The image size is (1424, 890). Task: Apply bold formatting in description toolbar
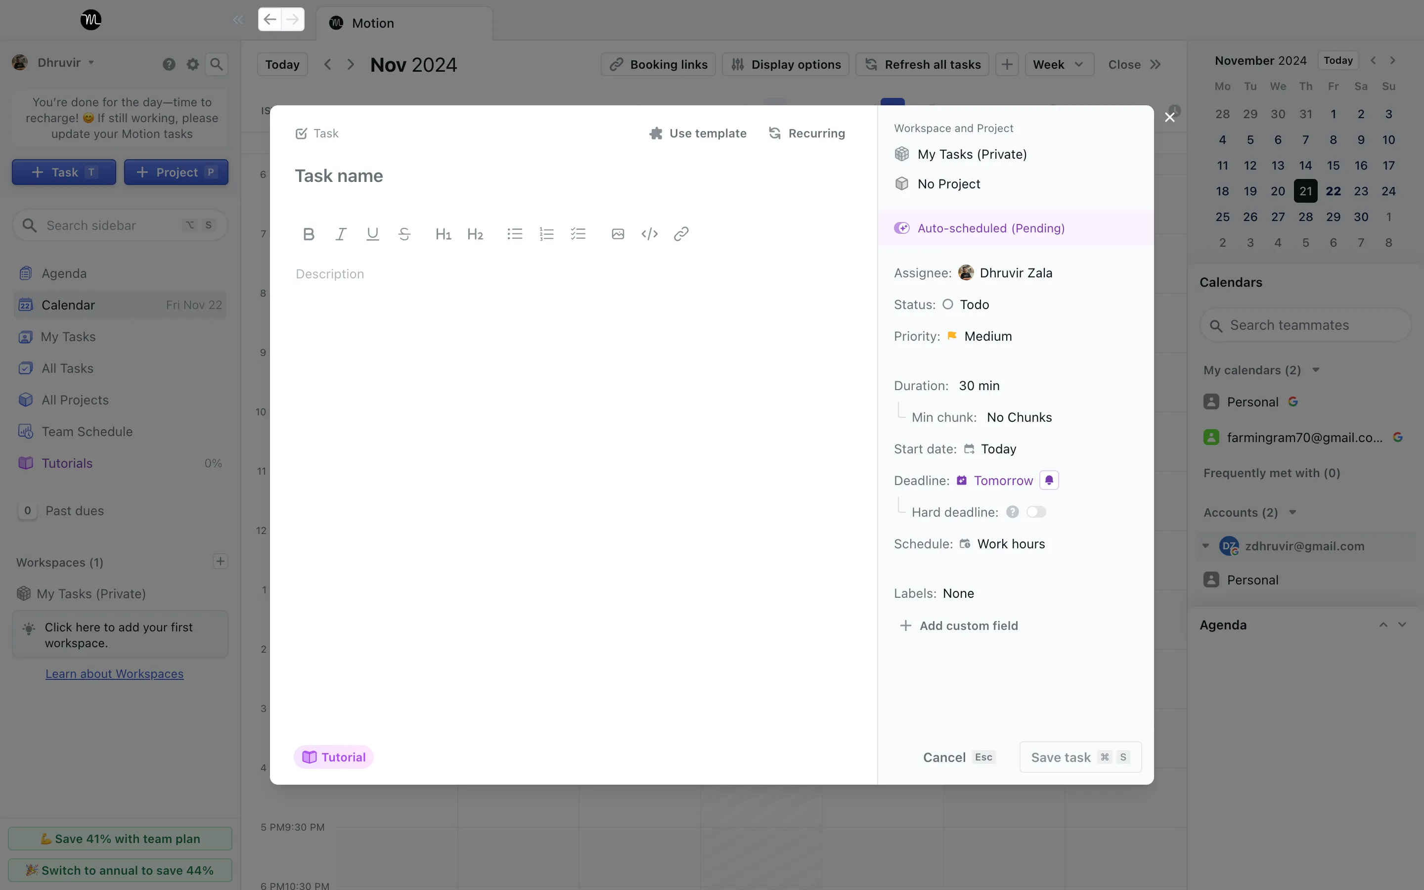point(309,234)
